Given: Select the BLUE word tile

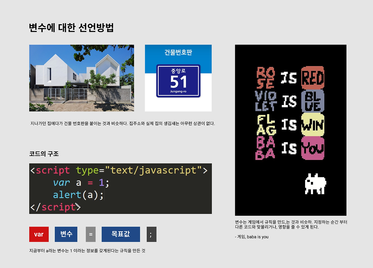Looking at the screenshot, I should pos(313,101).
